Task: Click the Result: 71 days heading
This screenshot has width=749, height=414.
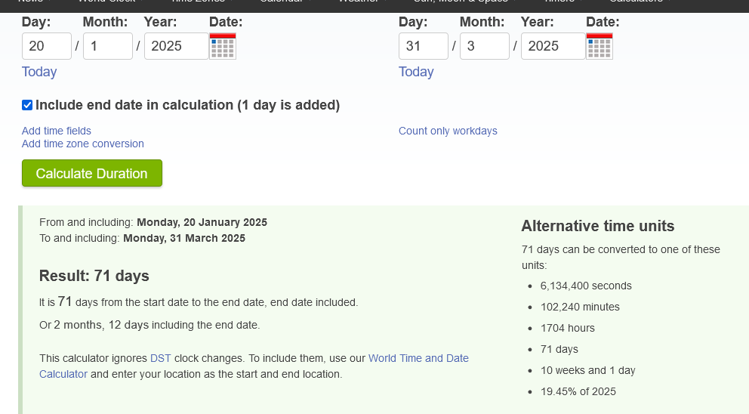Action: [x=94, y=276]
